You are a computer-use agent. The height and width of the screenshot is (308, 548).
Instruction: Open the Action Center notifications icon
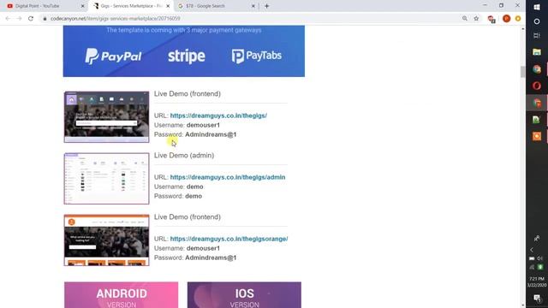(537, 298)
